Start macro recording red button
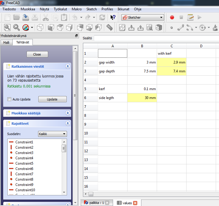The width and height of the screenshot is (219, 206). tap(172, 17)
